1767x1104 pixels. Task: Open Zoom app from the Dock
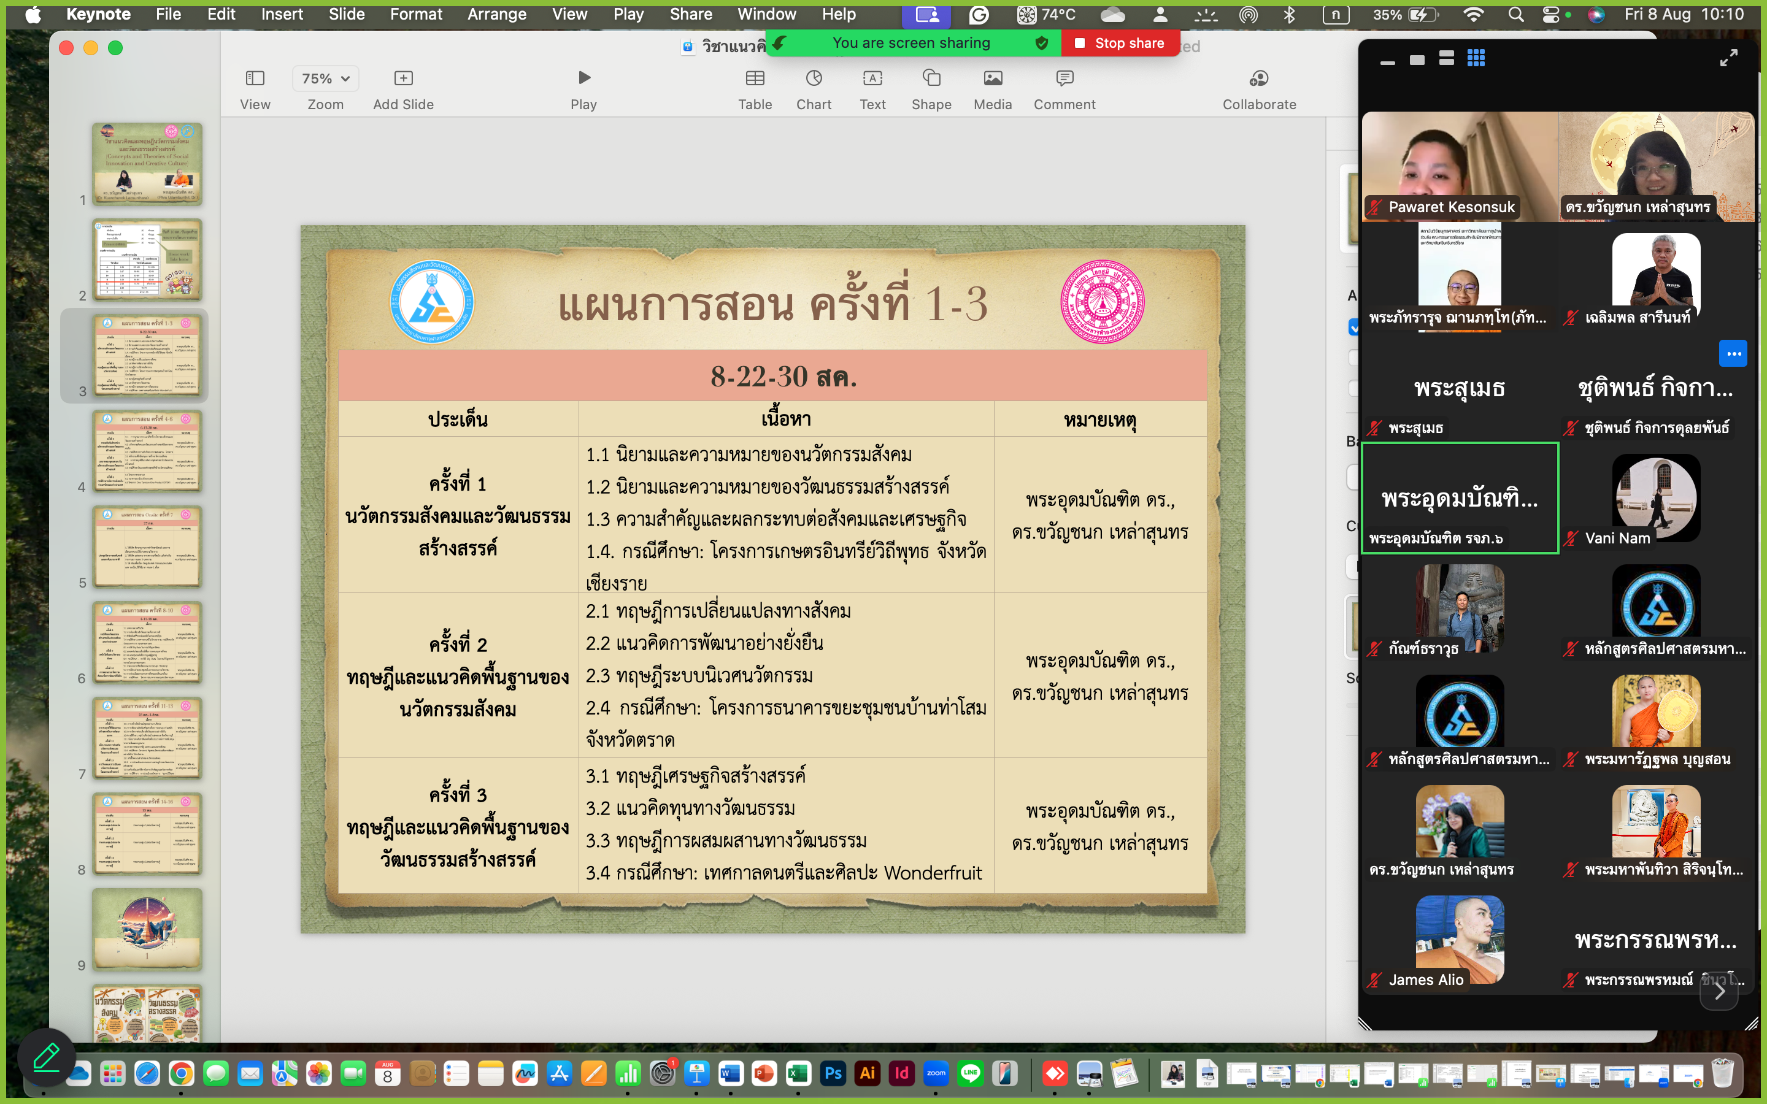[936, 1073]
